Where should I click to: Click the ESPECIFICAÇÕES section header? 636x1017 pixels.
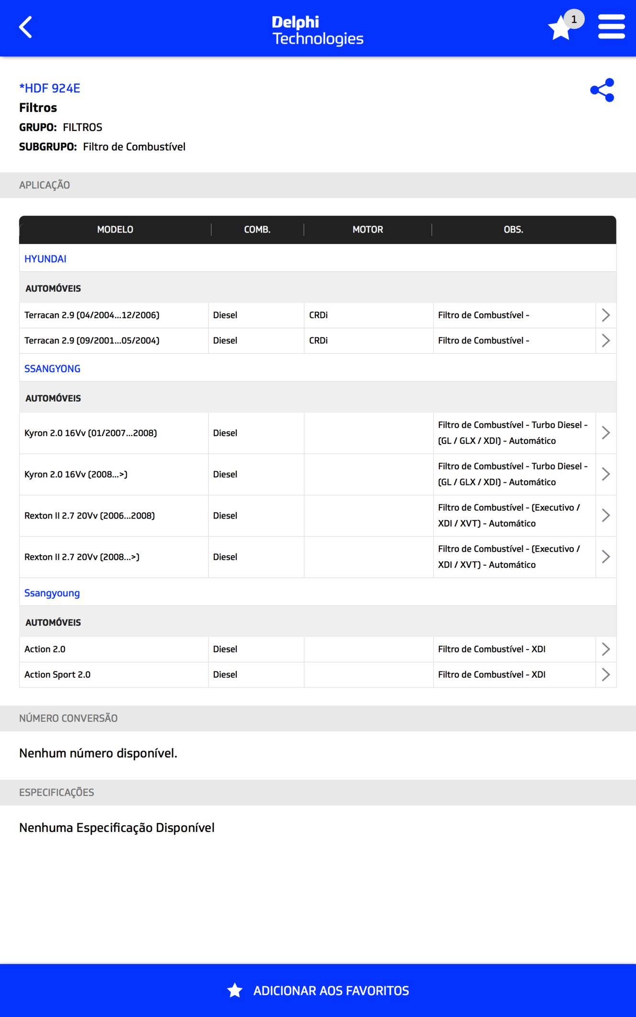(x=318, y=793)
